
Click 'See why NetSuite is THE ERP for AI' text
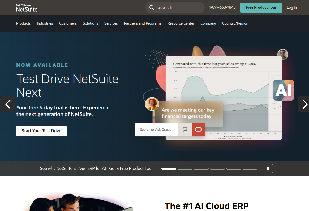73,169
